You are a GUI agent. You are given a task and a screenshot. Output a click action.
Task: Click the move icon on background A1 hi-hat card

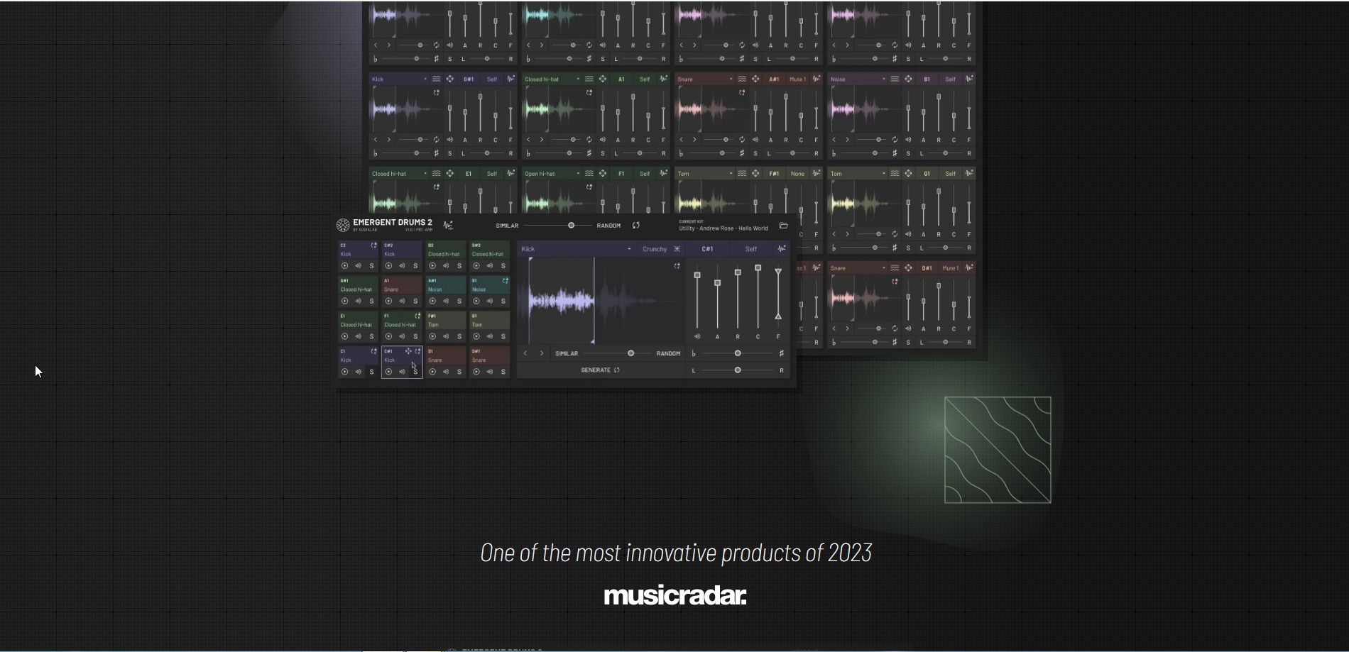point(603,79)
